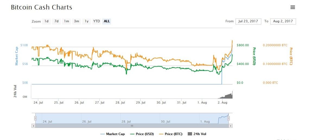Open the chart hamburger menu
Image resolution: width=315 pixels, height=140 pixels.
tap(292, 7)
